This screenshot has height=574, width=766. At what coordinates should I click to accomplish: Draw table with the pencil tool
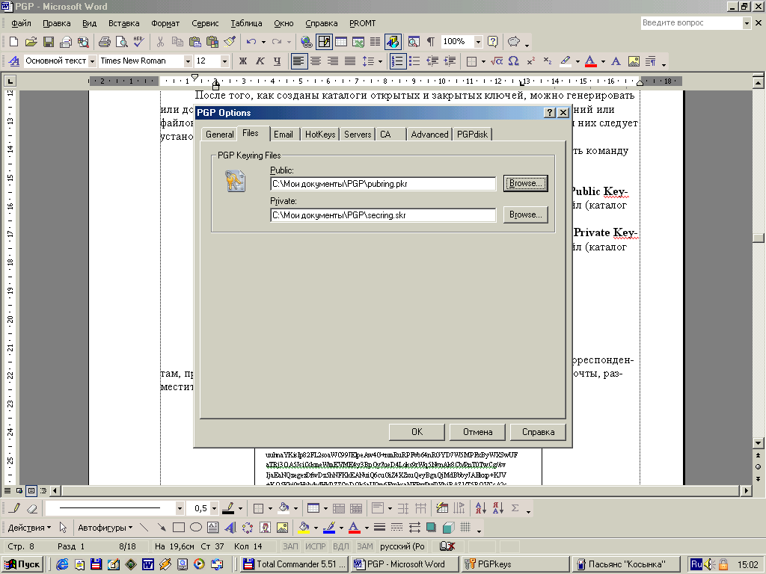click(15, 508)
